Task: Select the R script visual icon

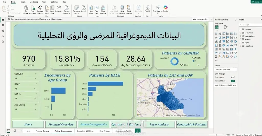Action: click(235, 49)
